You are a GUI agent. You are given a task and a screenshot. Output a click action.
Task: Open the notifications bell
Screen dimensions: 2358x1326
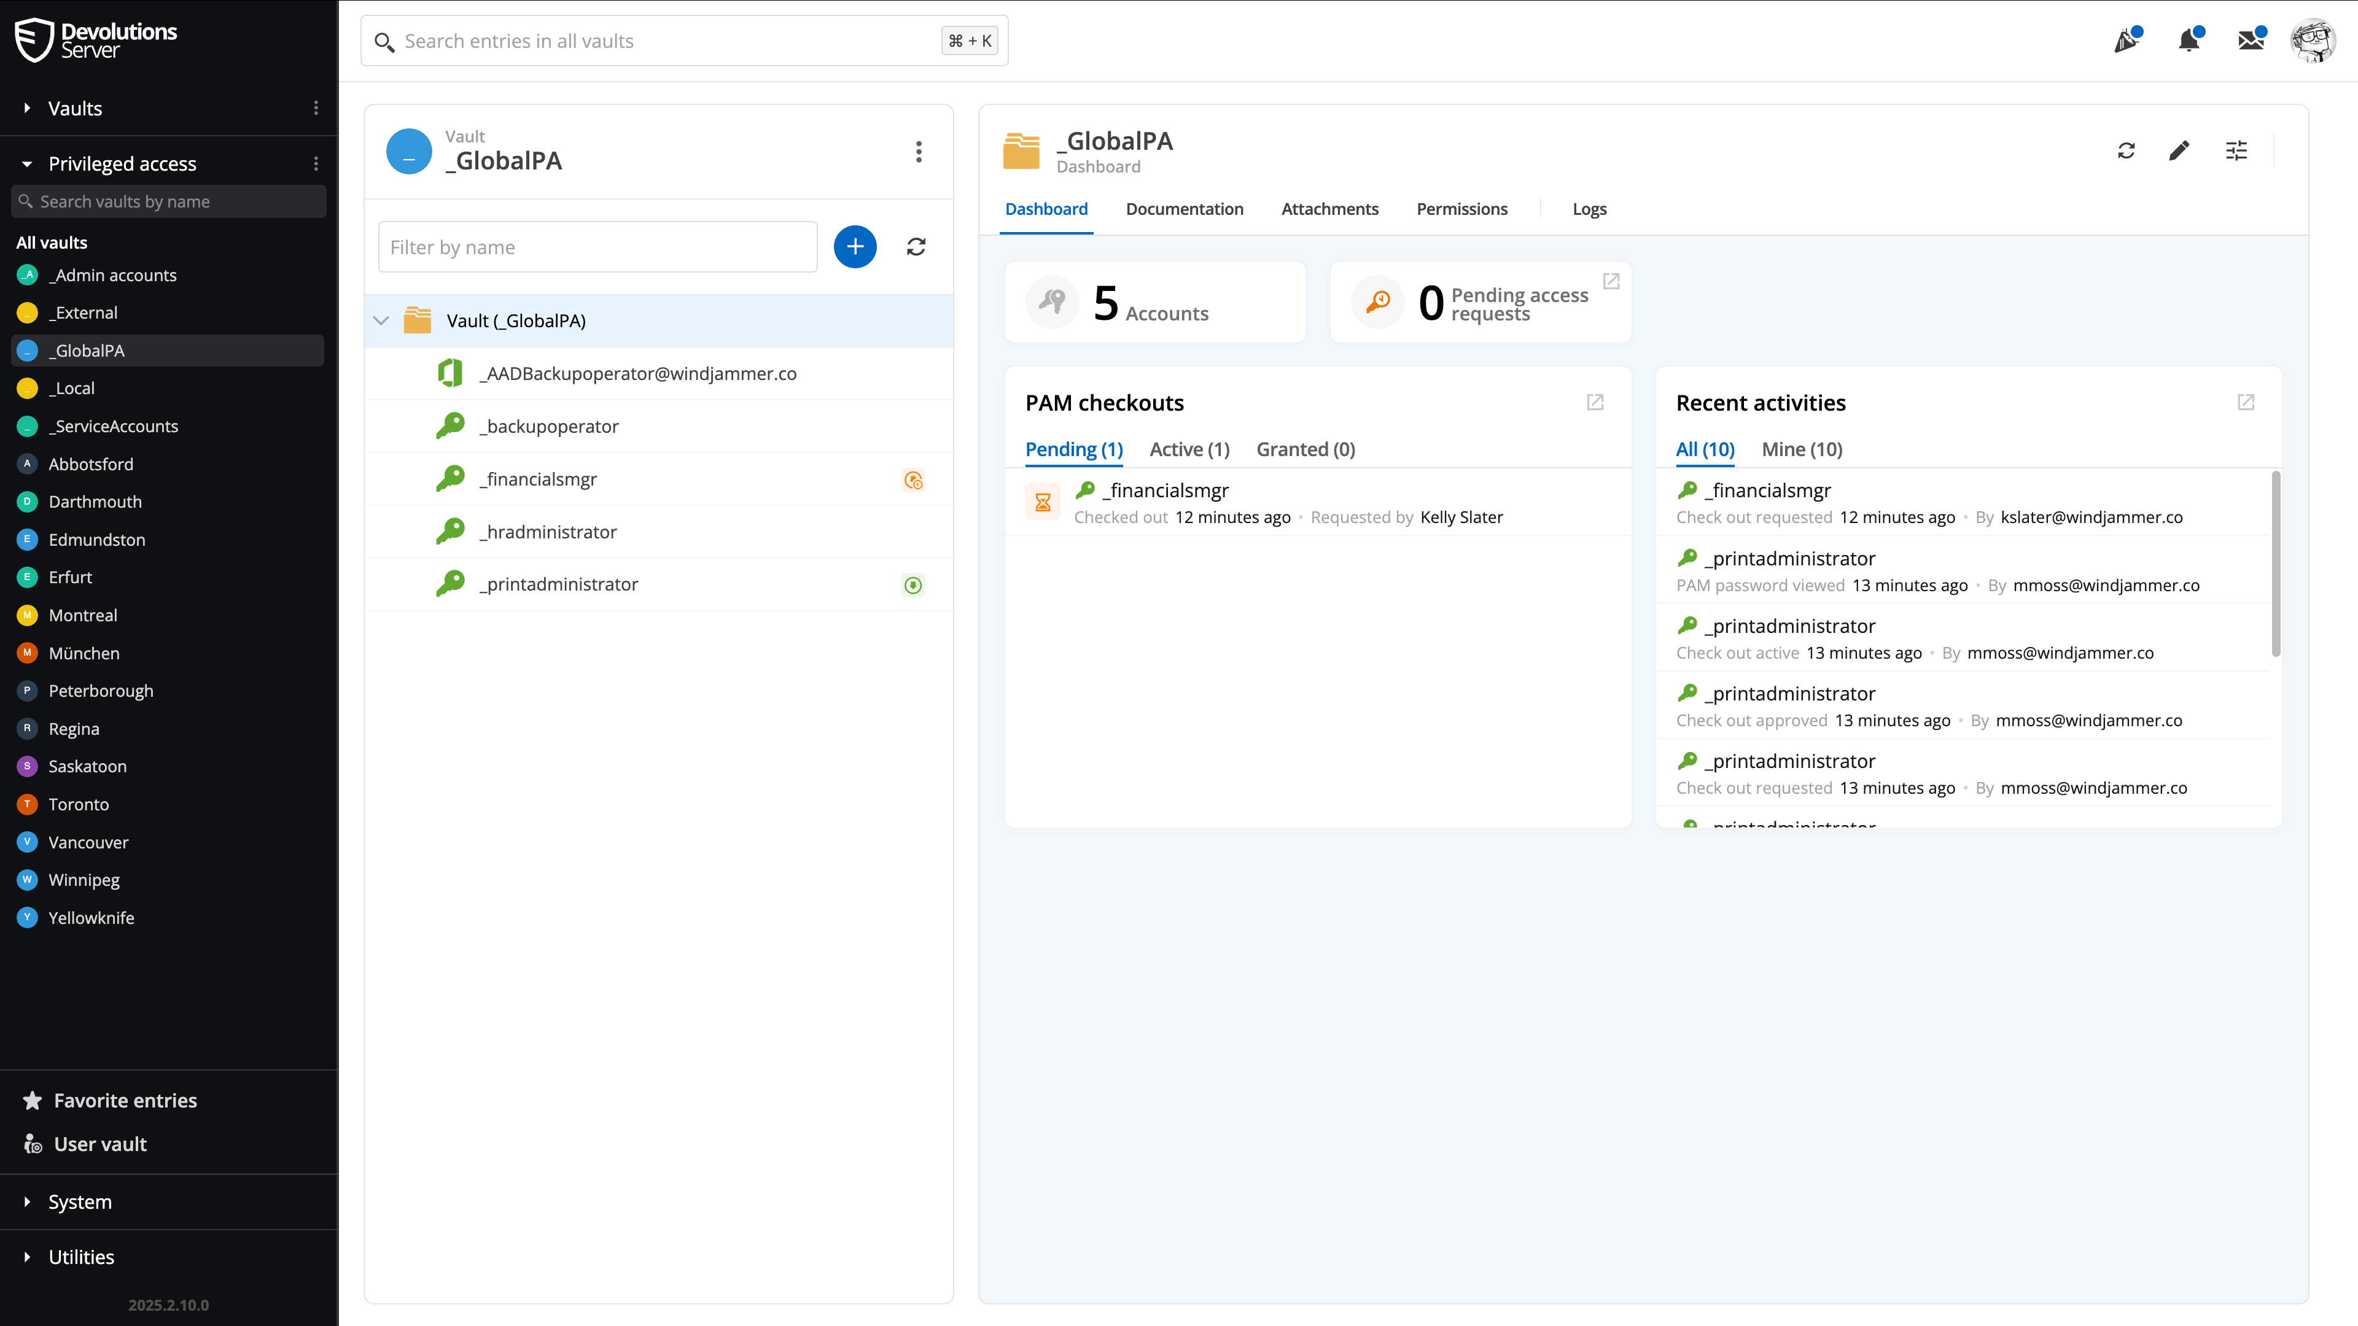tap(2189, 41)
